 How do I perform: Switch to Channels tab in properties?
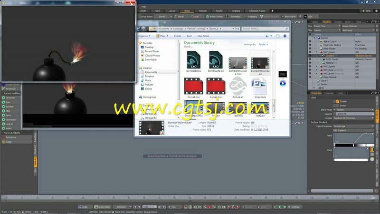click(x=329, y=93)
